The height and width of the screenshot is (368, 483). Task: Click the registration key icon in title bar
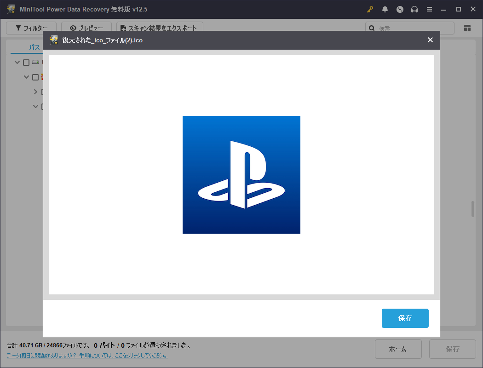370,9
